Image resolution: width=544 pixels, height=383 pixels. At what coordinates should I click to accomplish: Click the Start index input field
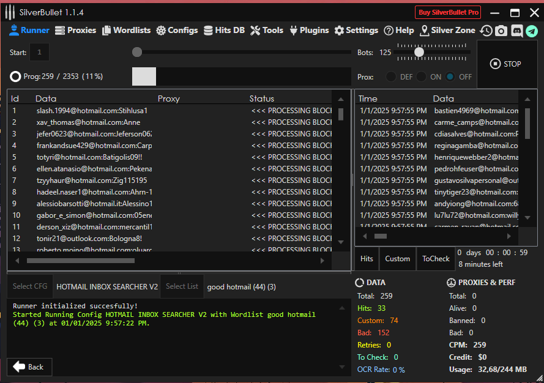point(40,53)
